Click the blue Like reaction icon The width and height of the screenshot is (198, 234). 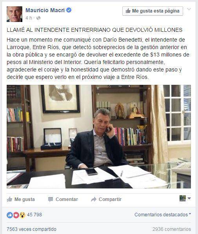[x=10, y=215]
